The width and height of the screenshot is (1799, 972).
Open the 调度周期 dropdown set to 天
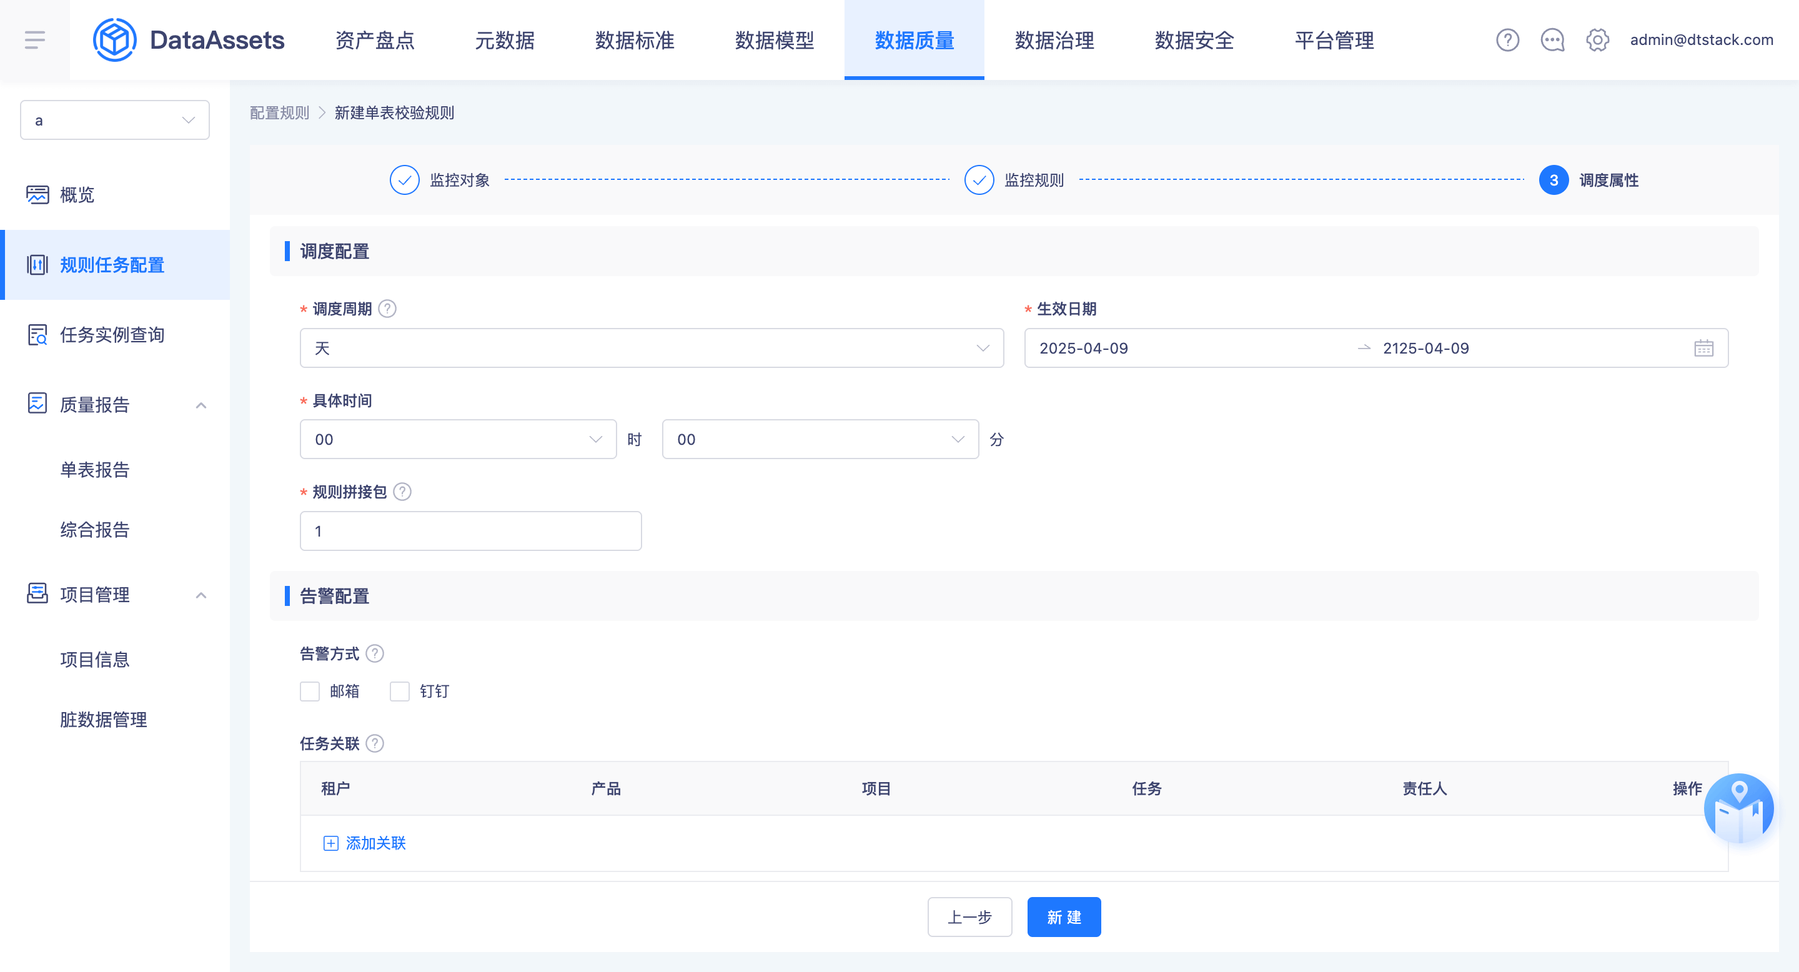tap(652, 348)
